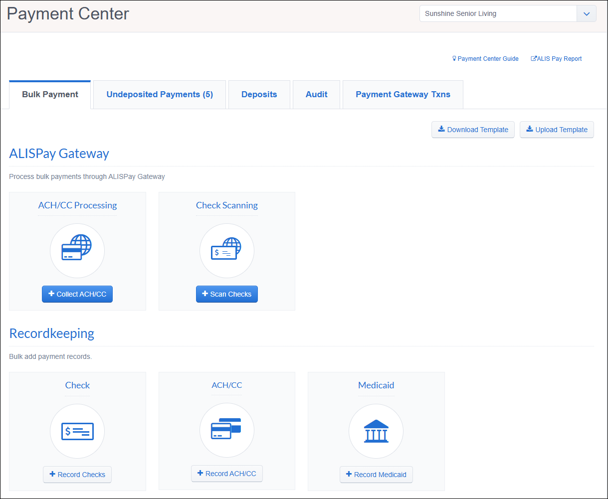
Task: Go to the Audit tab
Action: 317,95
